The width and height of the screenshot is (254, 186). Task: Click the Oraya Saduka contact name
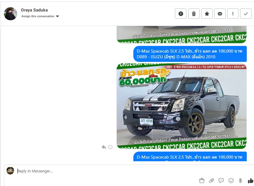(34, 10)
